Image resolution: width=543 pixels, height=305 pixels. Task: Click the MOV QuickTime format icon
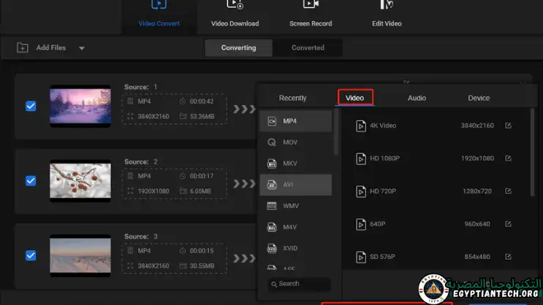coord(272,142)
